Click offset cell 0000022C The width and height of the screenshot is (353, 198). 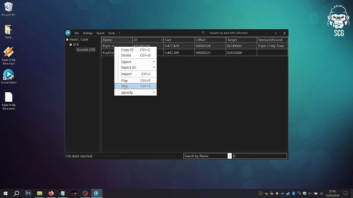point(210,53)
